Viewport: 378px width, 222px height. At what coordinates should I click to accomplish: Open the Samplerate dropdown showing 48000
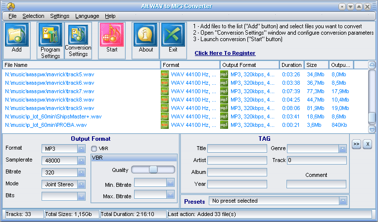coord(82,161)
